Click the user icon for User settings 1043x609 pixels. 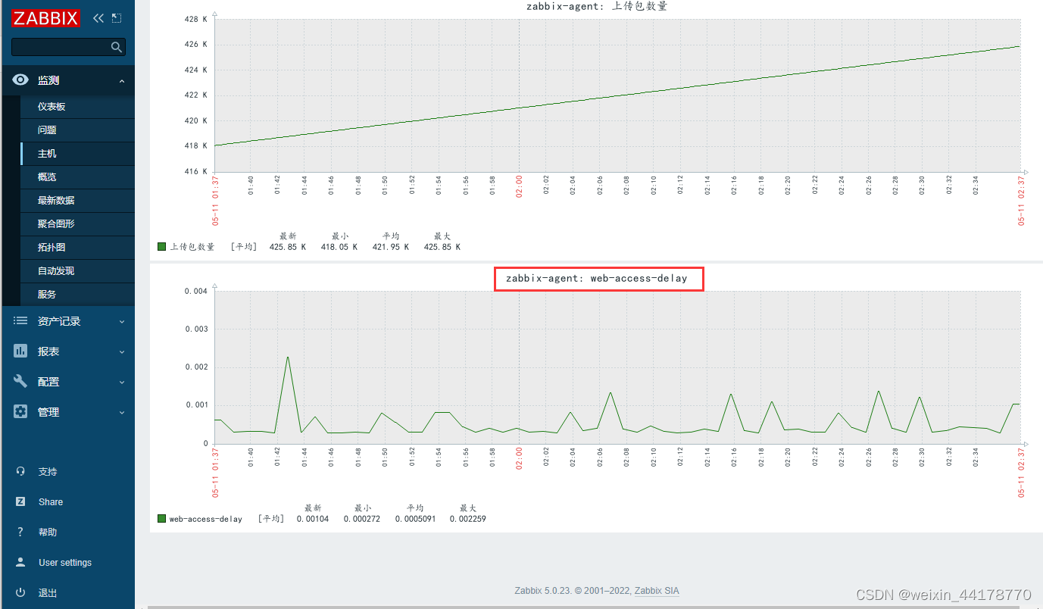(20, 562)
